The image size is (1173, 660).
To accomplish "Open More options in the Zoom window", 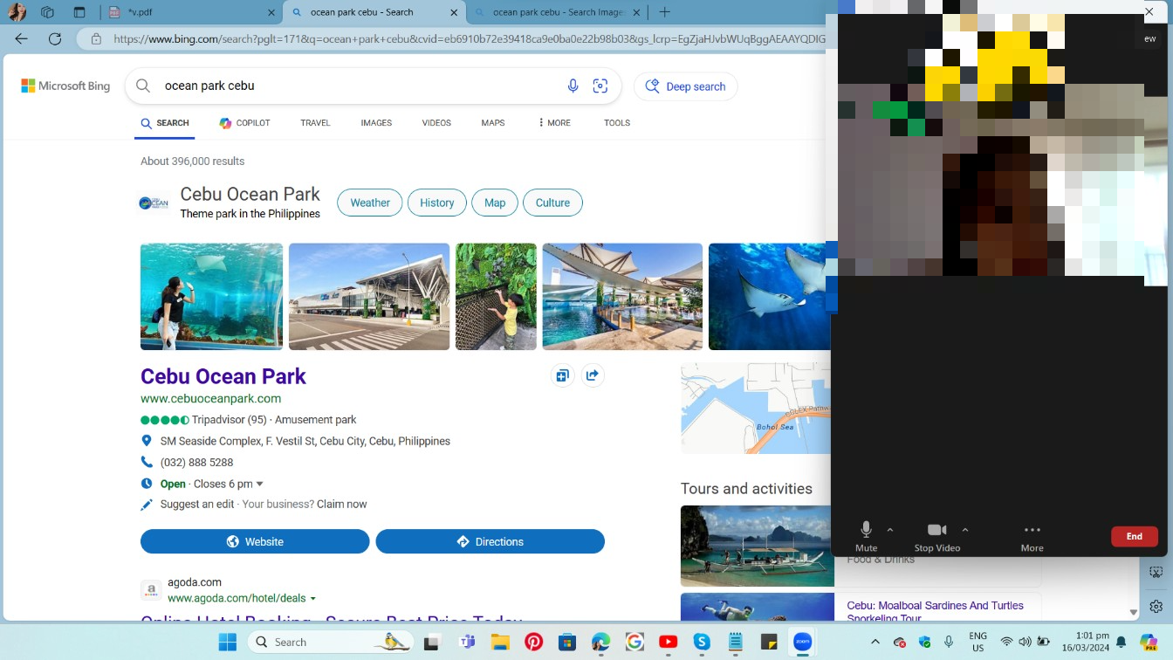I will tap(1032, 535).
